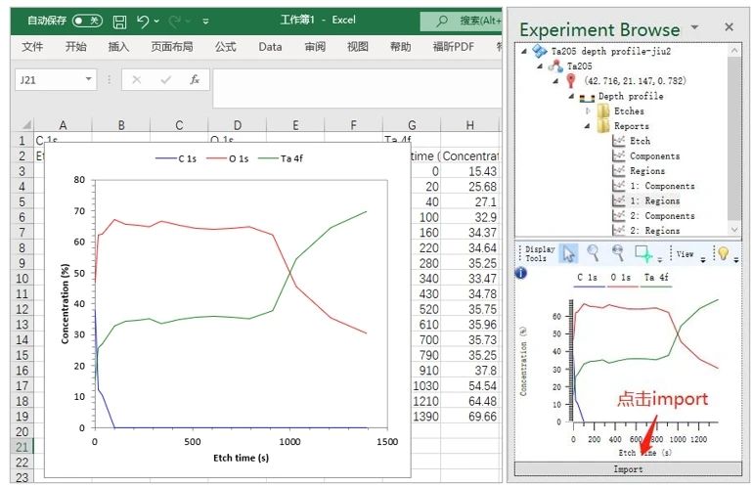Click the zoom out magnifier tool
The width and height of the screenshot is (753, 487).
(x=617, y=253)
